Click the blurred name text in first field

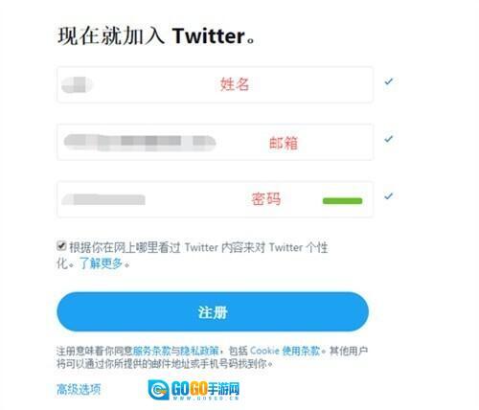point(77,85)
